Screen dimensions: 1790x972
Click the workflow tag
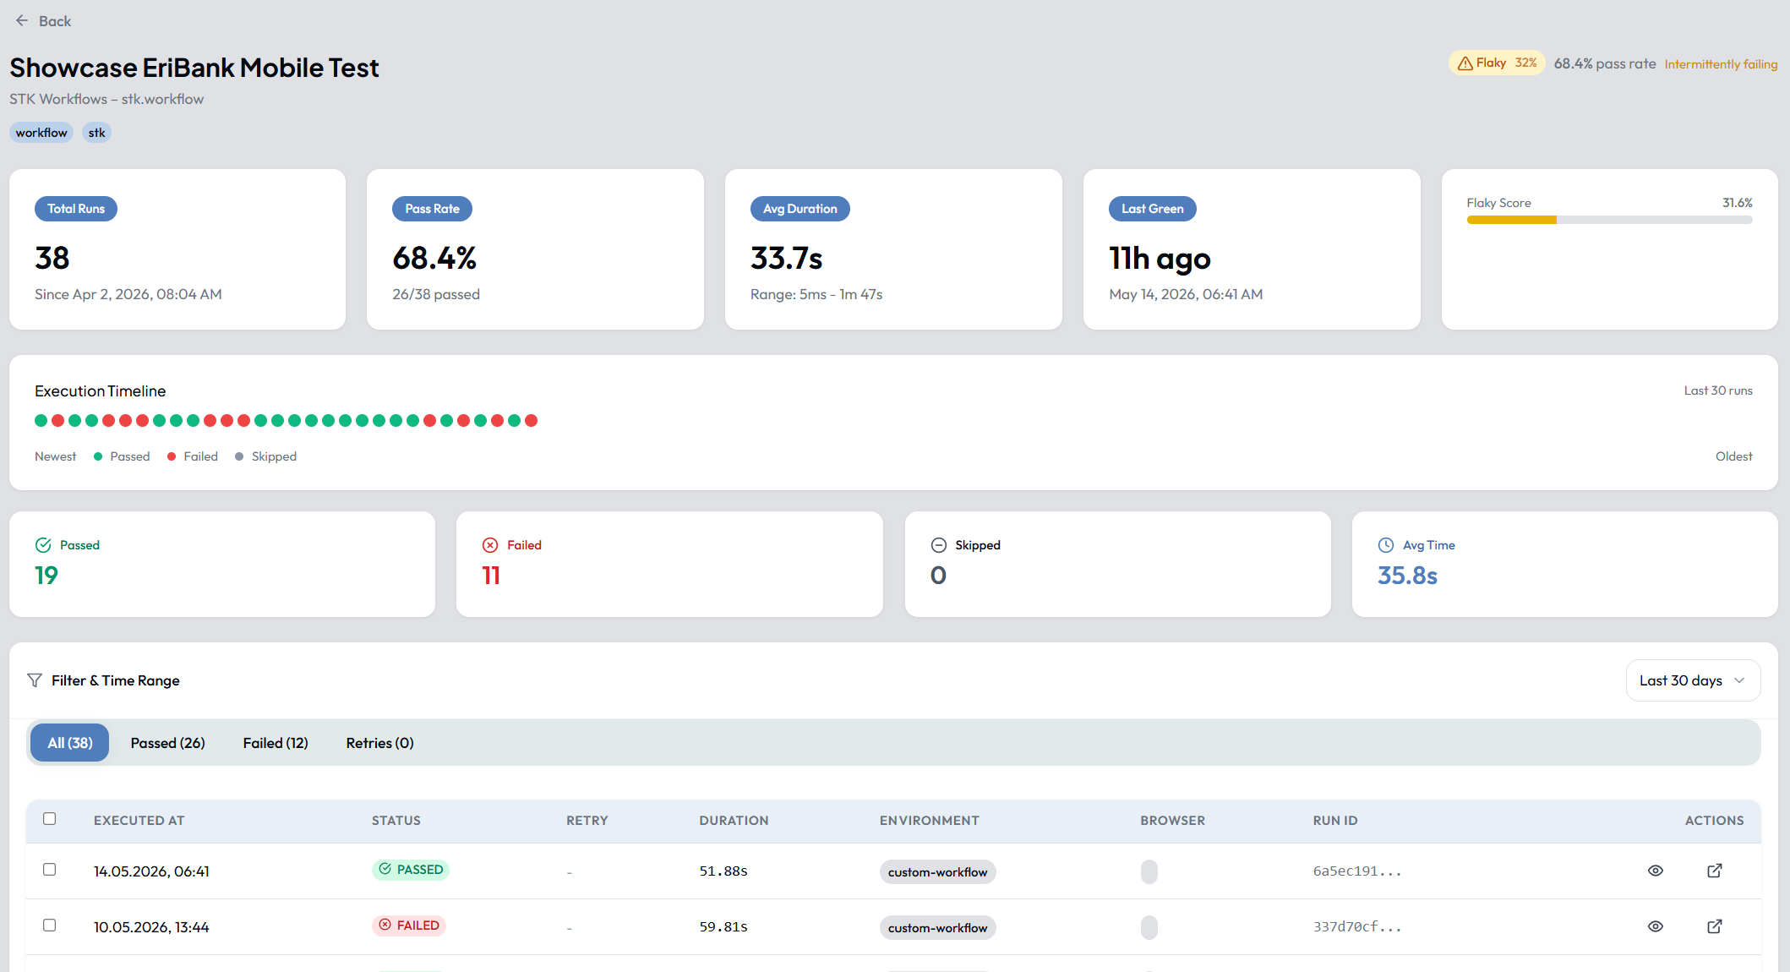[x=41, y=133]
